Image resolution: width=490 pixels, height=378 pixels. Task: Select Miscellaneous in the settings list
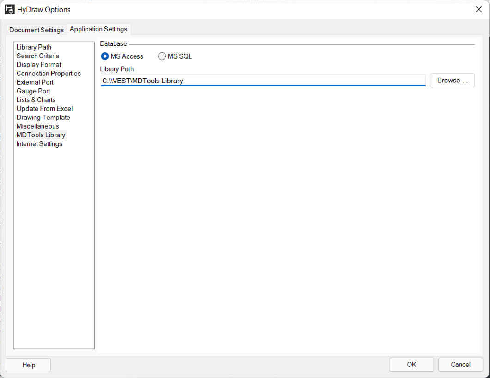click(x=37, y=126)
